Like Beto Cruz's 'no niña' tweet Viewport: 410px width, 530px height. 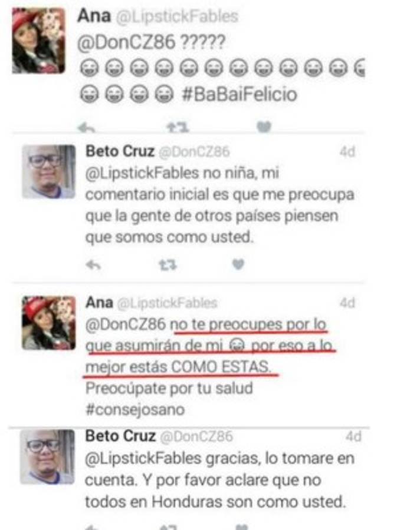[x=238, y=264]
